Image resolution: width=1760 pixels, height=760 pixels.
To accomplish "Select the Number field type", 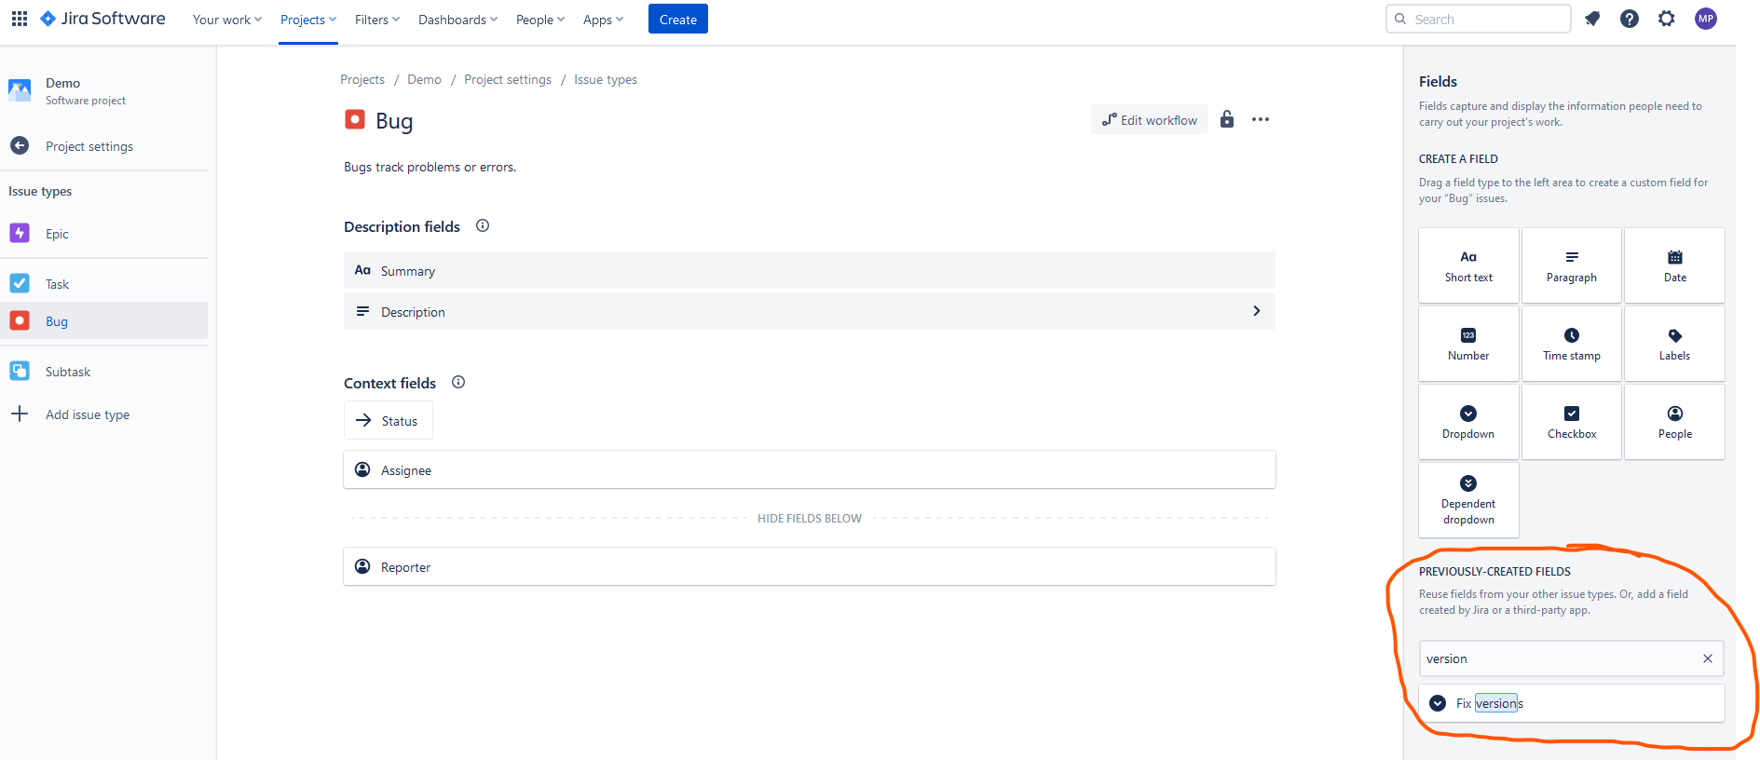I will click(1468, 344).
